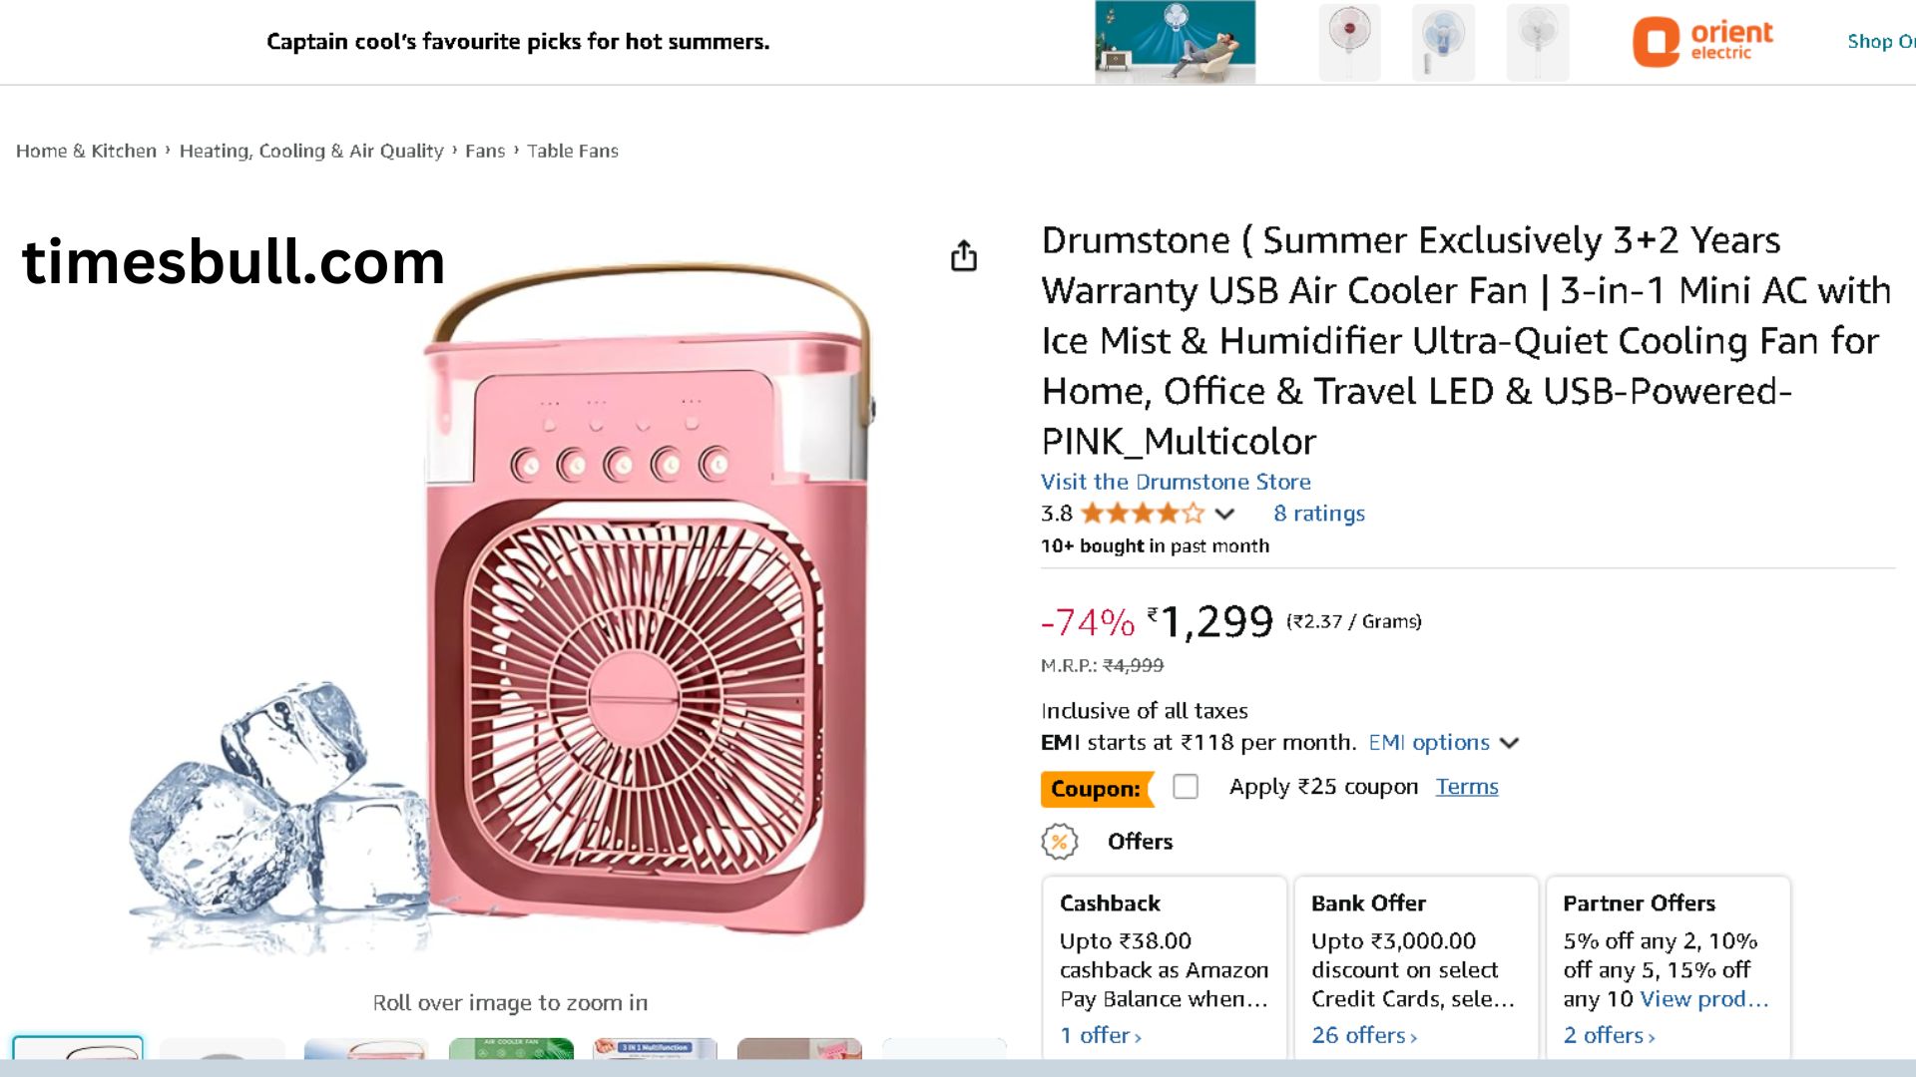Open the red pedestal fan ad image
The height and width of the screenshot is (1077, 1916).
pyautogui.click(x=1349, y=42)
